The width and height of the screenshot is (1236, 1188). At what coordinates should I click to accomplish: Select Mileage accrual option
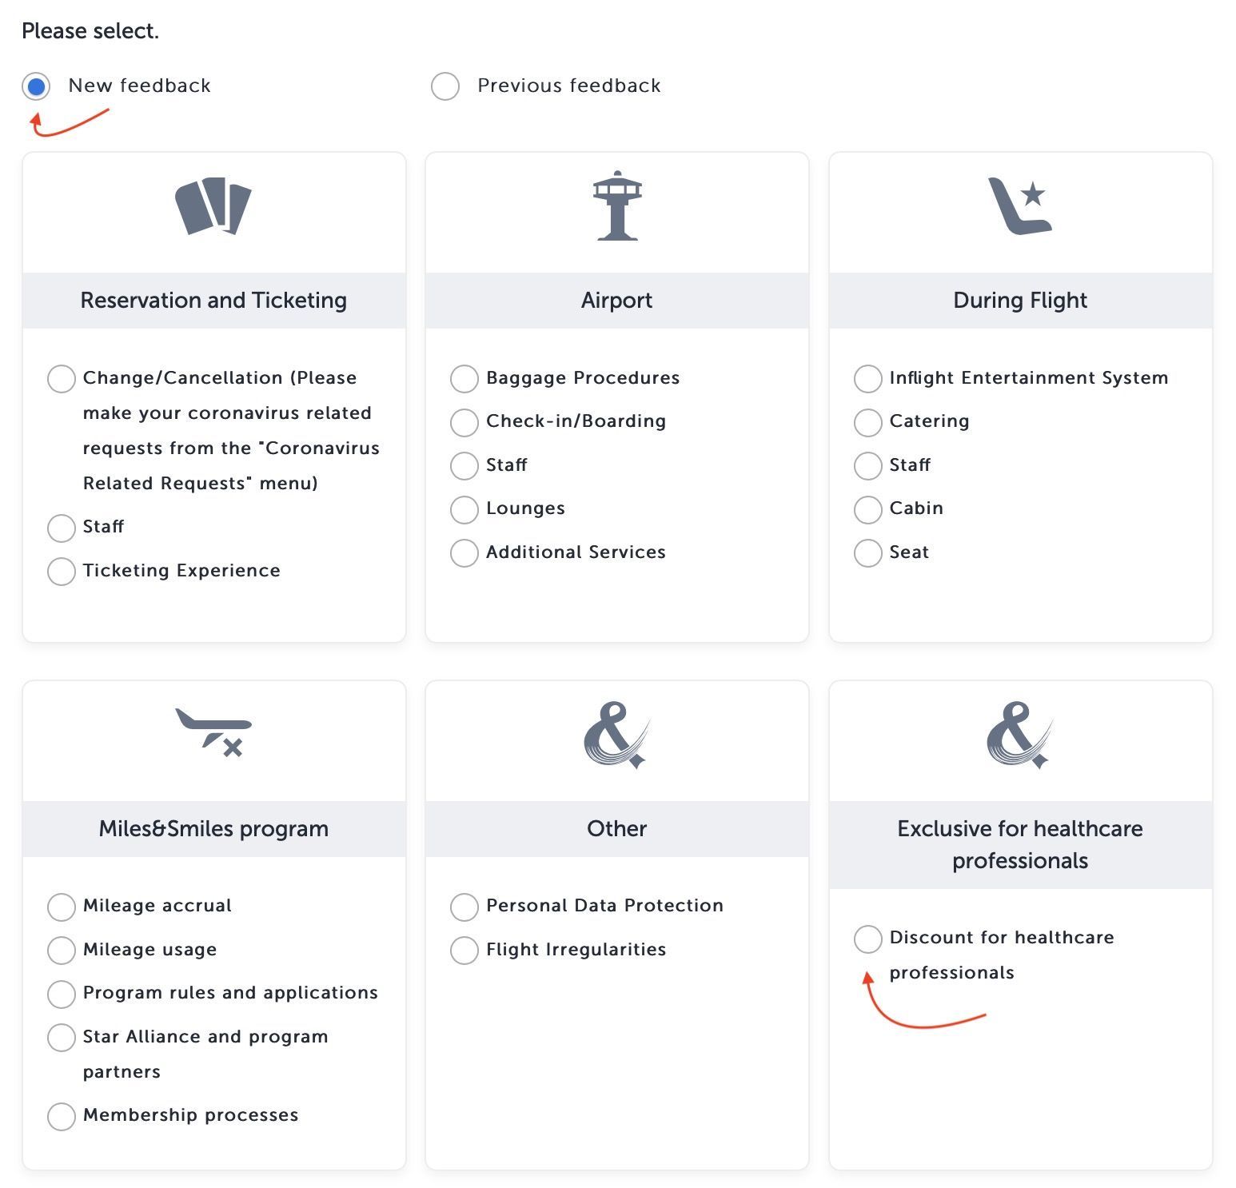(61, 907)
